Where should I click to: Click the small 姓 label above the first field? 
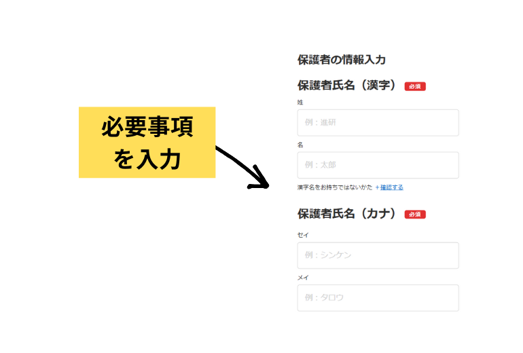300,103
